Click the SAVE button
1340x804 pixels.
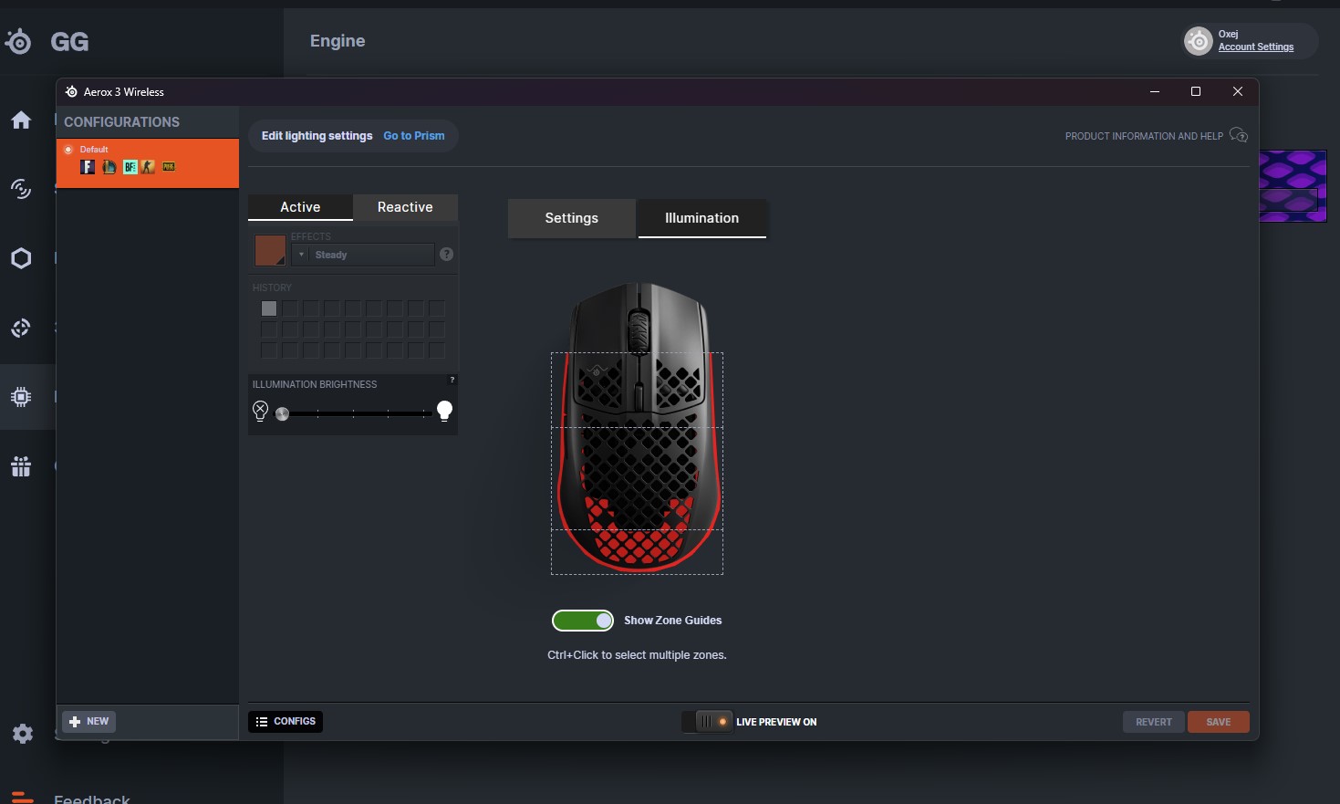tap(1219, 722)
